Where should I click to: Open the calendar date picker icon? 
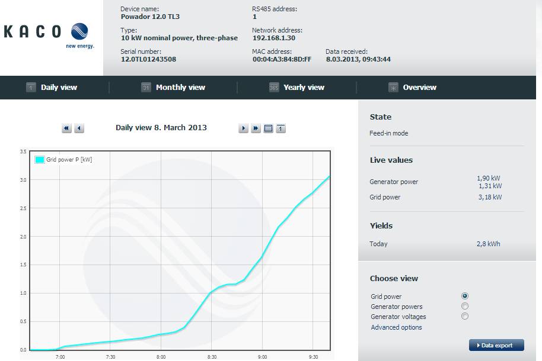click(268, 128)
